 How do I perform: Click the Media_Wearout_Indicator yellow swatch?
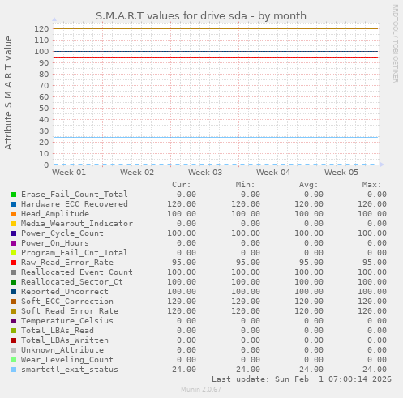(14, 224)
